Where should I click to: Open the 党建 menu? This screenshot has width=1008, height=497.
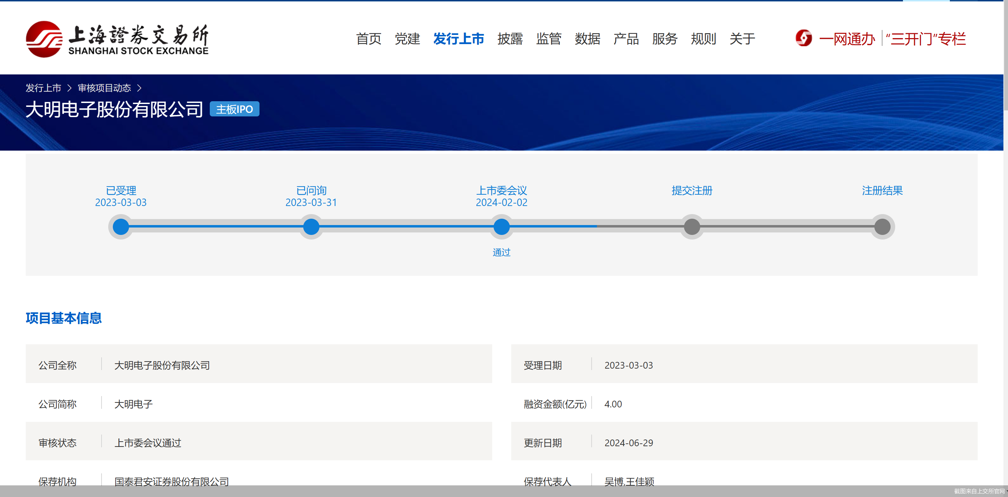(x=407, y=39)
